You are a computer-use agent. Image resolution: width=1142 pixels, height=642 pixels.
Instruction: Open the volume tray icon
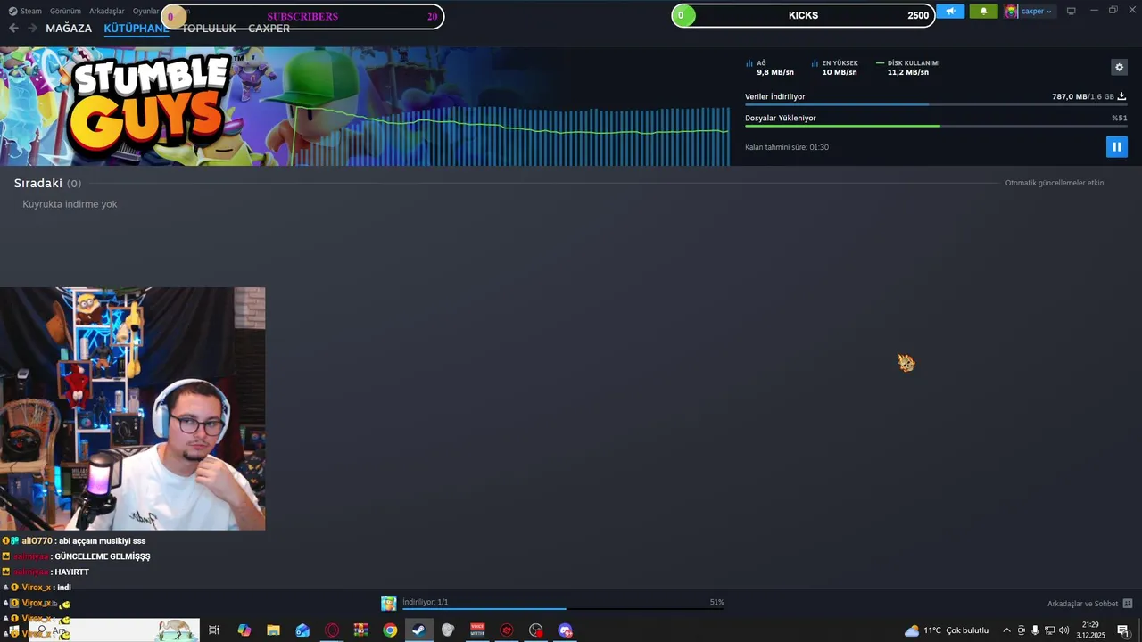(1063, 630)
